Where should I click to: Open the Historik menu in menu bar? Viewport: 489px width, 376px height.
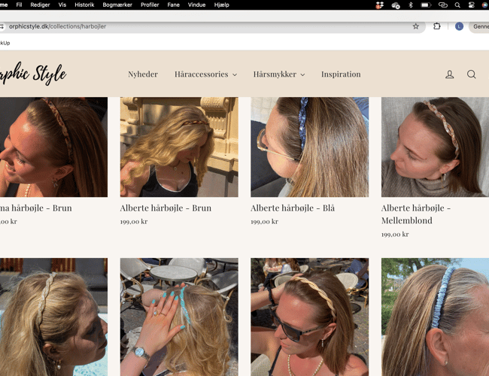85,5
